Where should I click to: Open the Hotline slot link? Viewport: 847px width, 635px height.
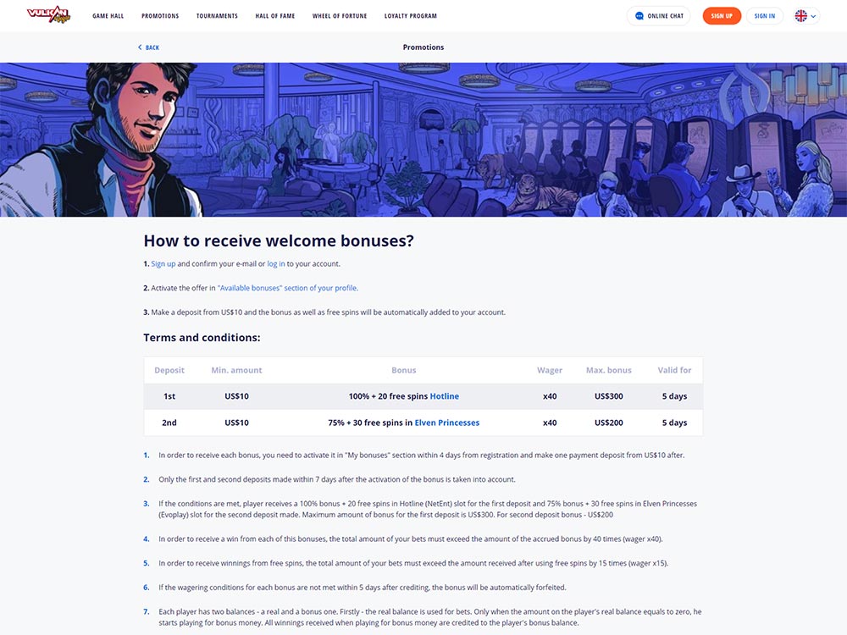tap(445, 395)
